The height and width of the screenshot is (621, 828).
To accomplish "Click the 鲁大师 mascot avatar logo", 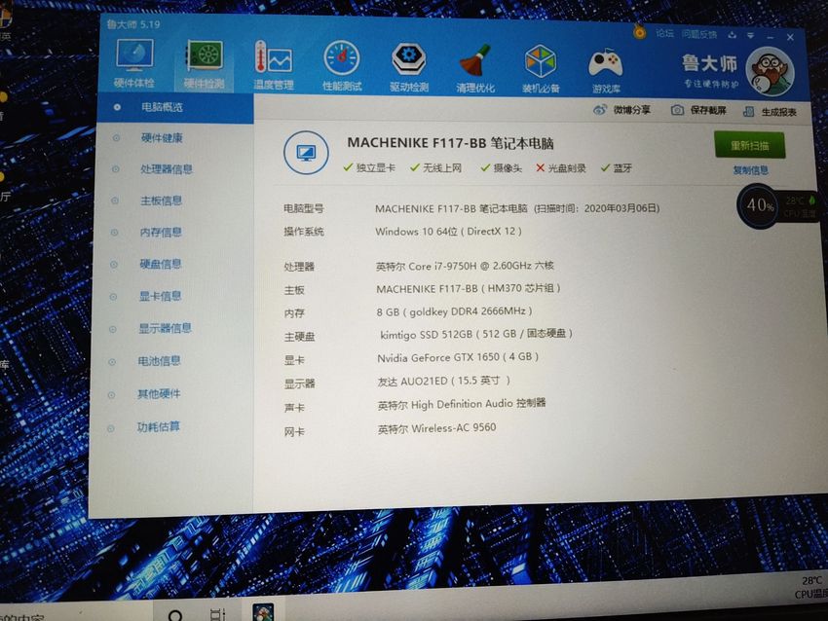I will (x=770, y=71).
